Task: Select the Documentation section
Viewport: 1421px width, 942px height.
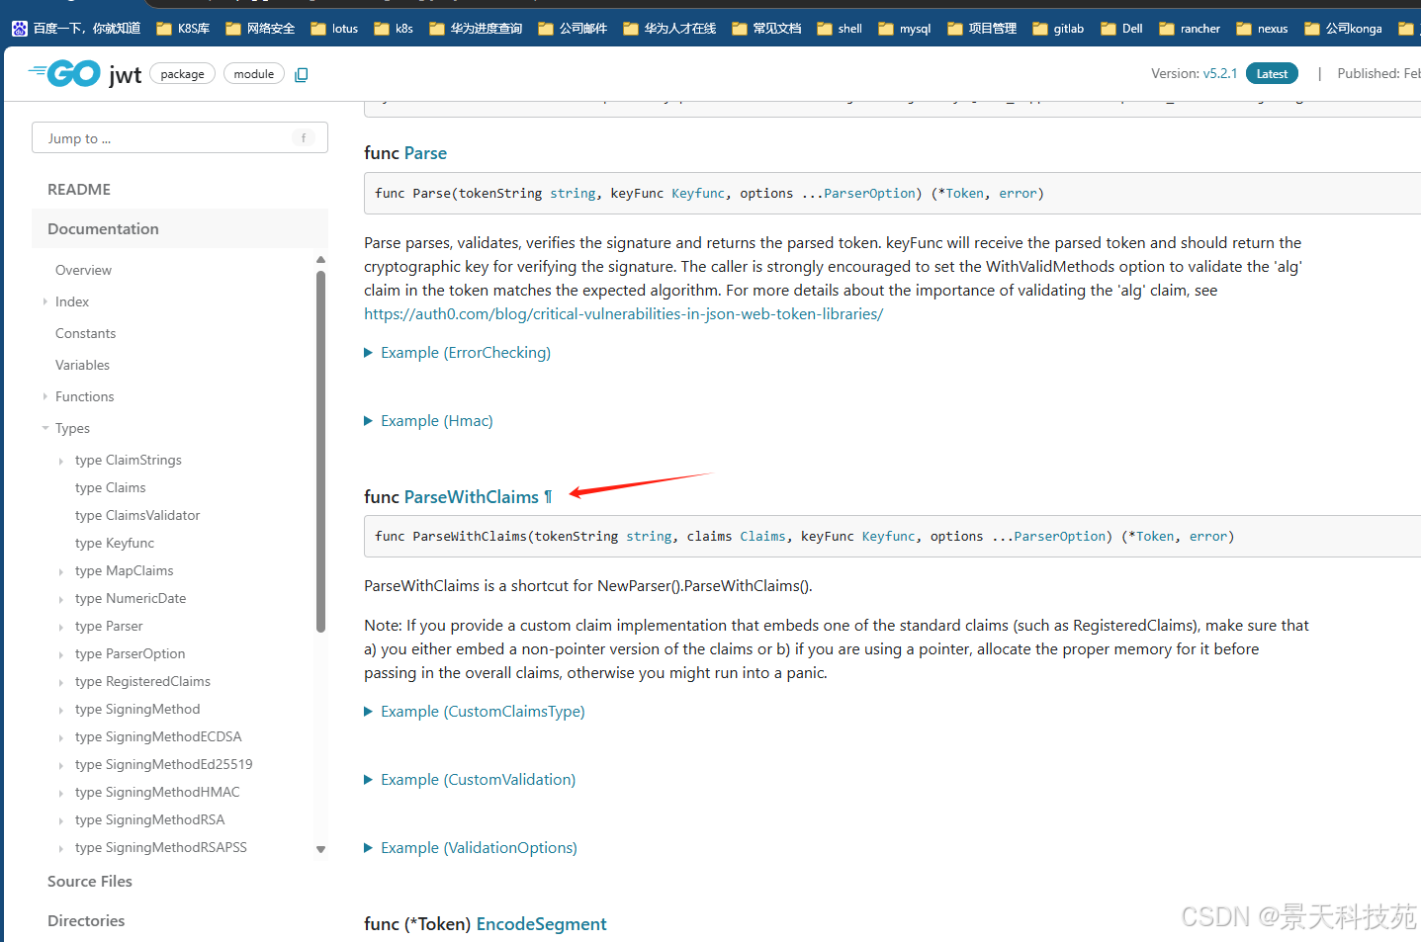Action: [180, 228]
